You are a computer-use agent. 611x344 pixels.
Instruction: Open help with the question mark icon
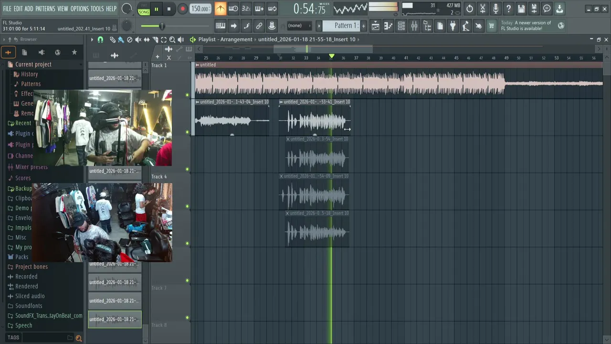508,9
